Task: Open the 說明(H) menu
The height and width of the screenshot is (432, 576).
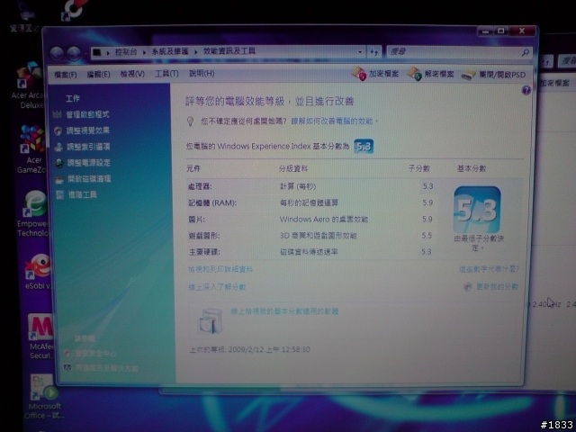Action: point(202,73)
